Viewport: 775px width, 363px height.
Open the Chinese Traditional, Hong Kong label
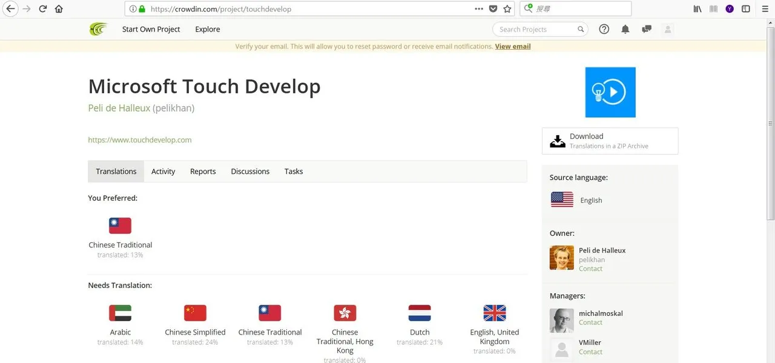point(345,341)
